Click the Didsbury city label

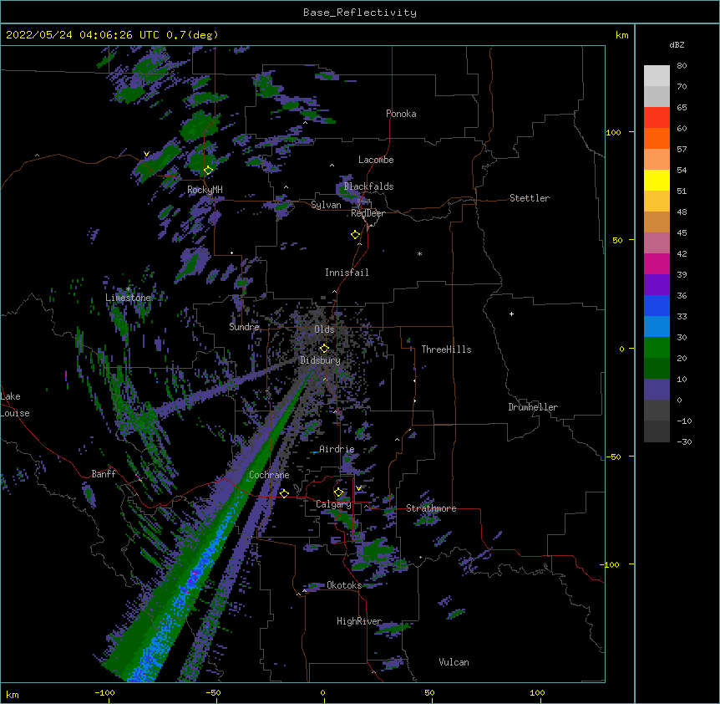coord(321,360)
